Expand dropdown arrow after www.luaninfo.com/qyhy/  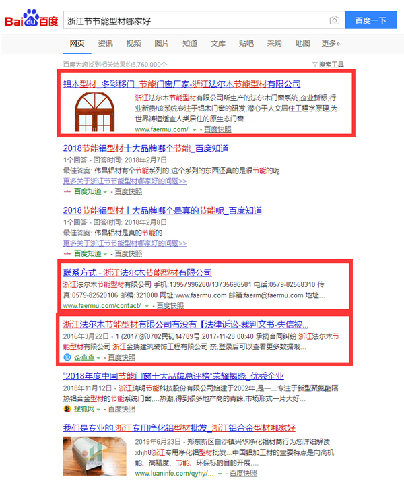pos(220,474)
